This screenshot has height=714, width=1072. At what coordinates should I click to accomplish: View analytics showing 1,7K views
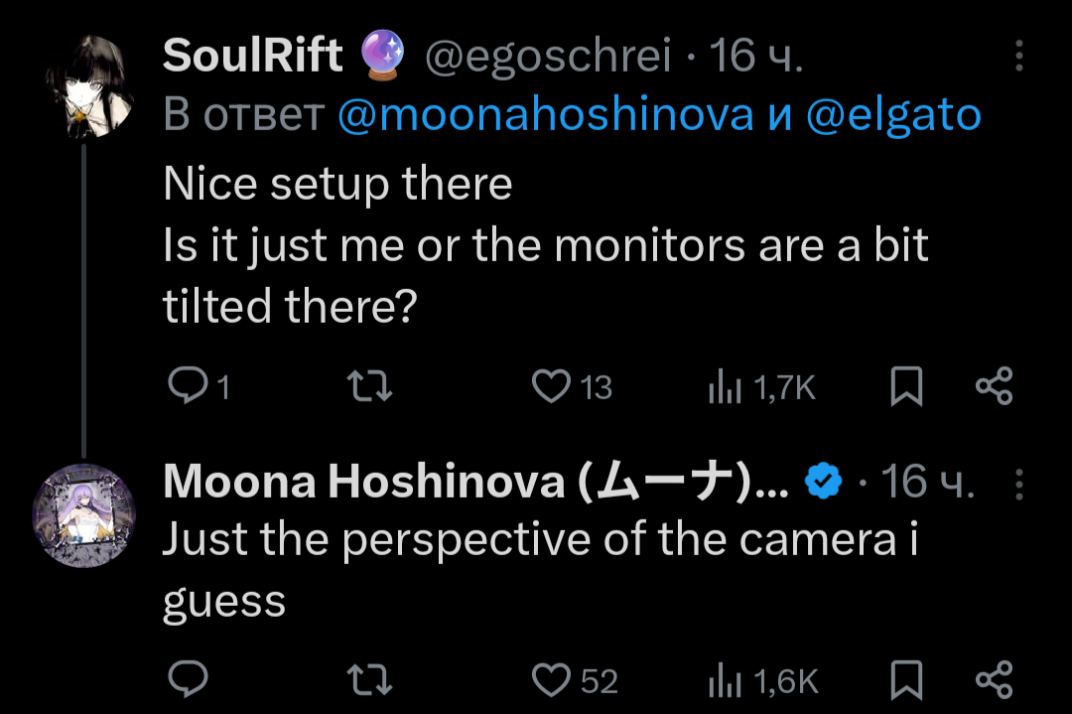pyautogui.click(x=726, y=387)
